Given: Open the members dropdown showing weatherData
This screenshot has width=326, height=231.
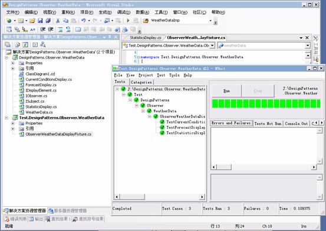Looking at the screenshot, I should click(308, 45).
